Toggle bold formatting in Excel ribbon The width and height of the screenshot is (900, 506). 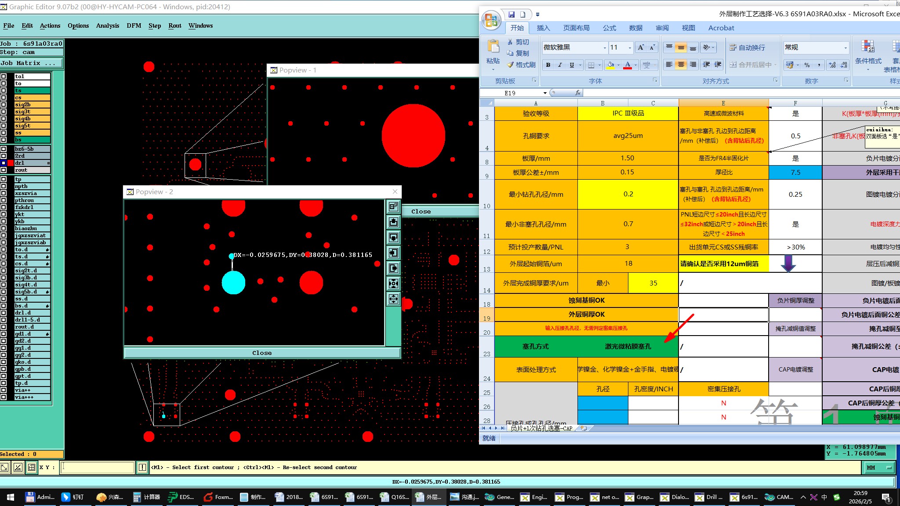pyautogui.click(x=548, y=65)
